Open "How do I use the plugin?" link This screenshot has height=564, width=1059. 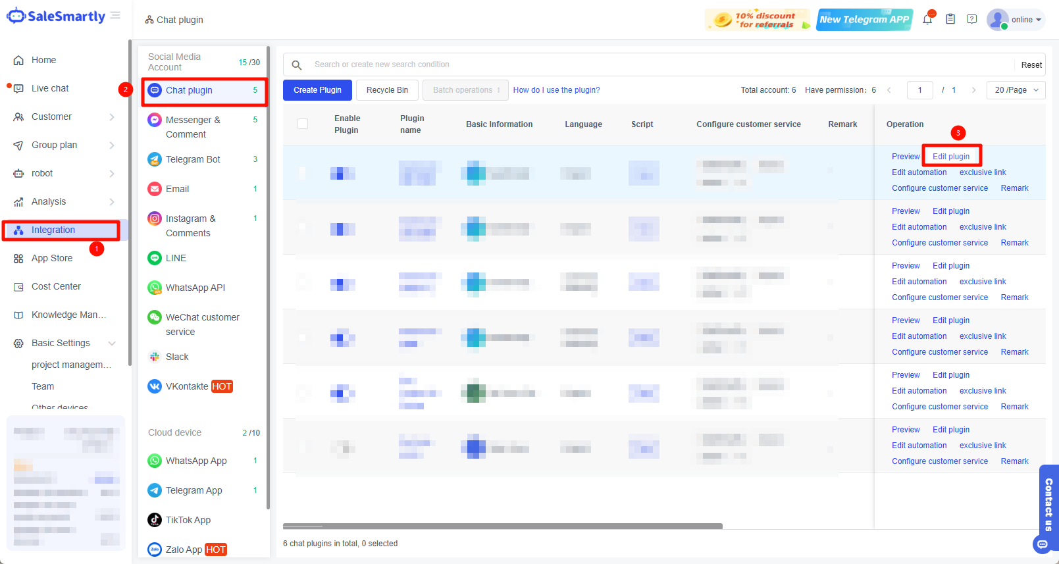[556, 90]
